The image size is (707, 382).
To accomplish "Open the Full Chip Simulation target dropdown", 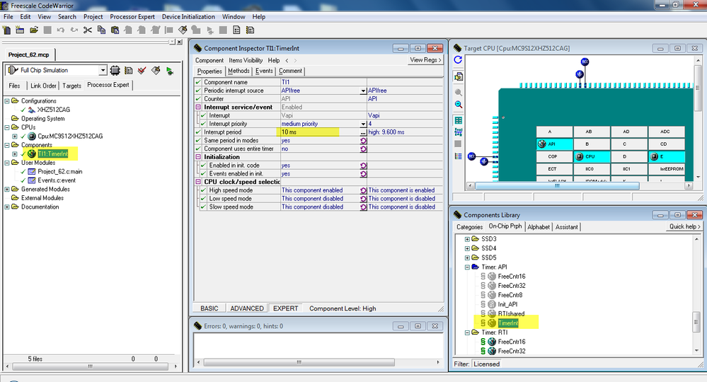I will tap(103, 70).
